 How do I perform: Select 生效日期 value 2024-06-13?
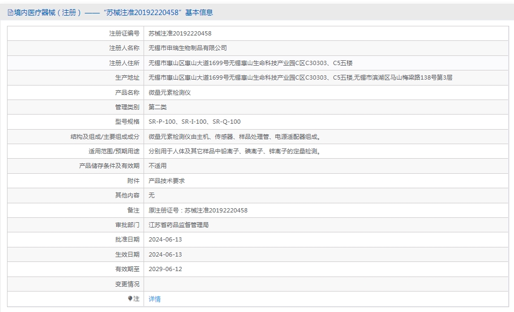[165, 254]
